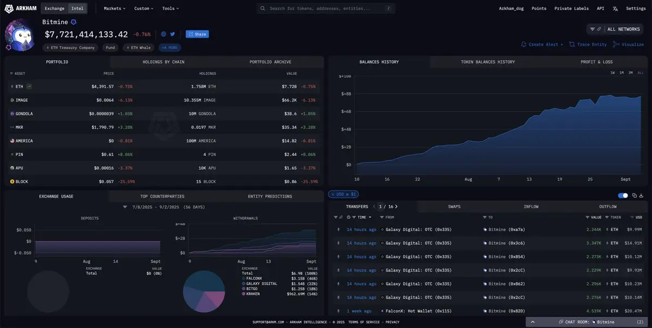Screen dimensions: 652x328
Task: Click the verified badge next to Bitmine
Action: pos(73,22)
